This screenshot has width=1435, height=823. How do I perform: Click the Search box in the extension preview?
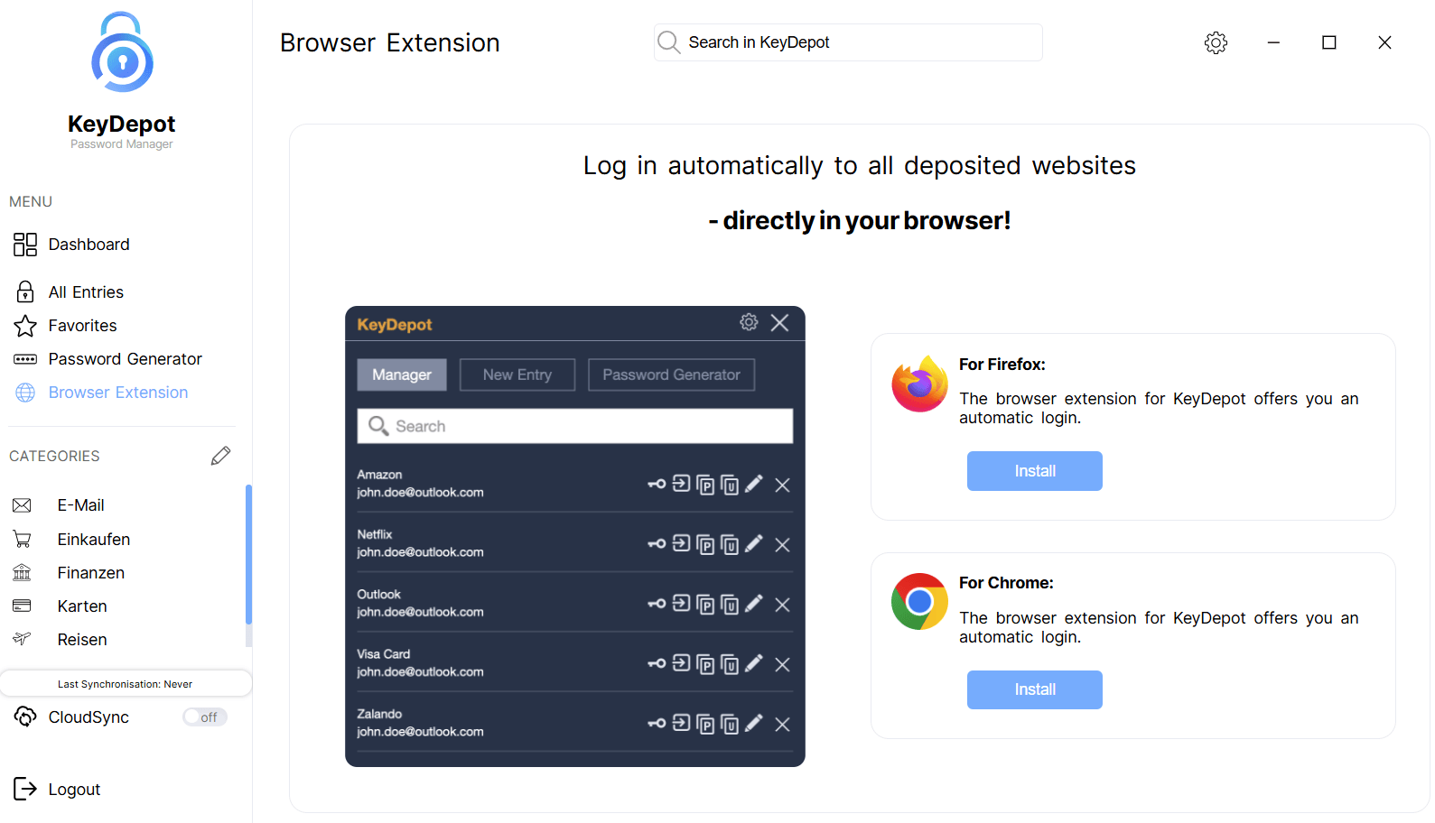[x=575, y=426]
